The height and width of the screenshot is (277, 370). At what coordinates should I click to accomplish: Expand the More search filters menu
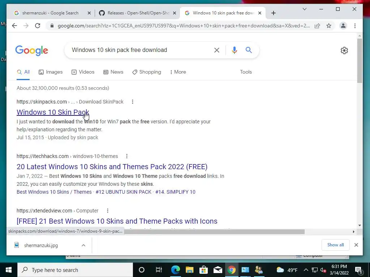tap(178, 72)
